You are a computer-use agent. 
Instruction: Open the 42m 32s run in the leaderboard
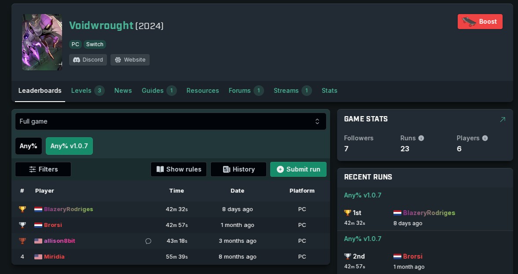[x=177, y=209]
